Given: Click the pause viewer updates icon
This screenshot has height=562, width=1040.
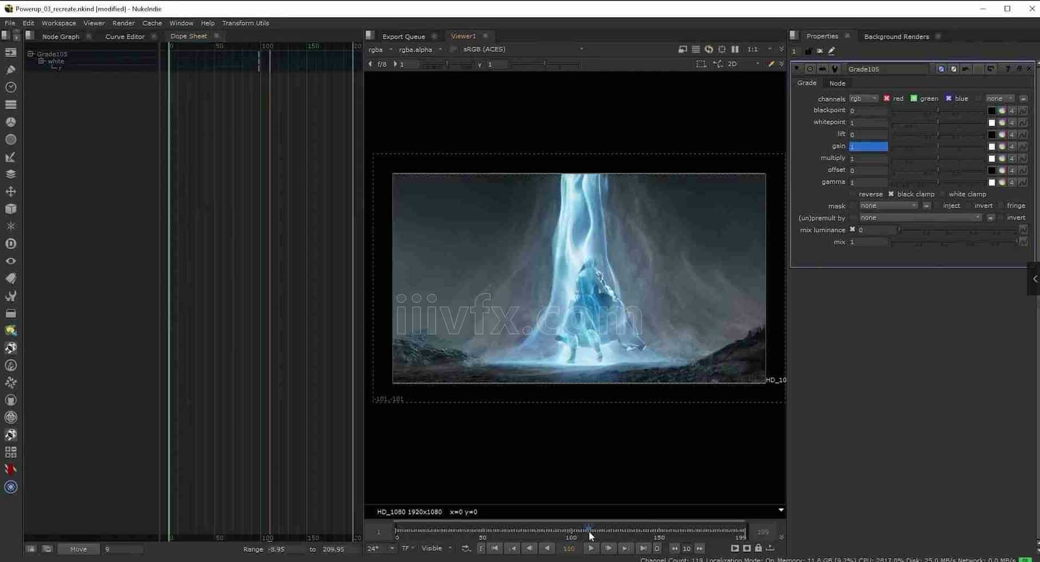Looking at the screenshot, I should [735, 49].
